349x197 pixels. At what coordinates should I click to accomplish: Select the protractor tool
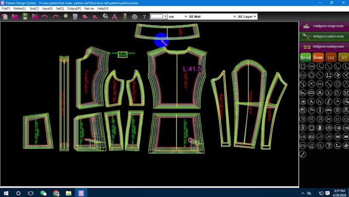pyautogui.click(x=312, y=93)
